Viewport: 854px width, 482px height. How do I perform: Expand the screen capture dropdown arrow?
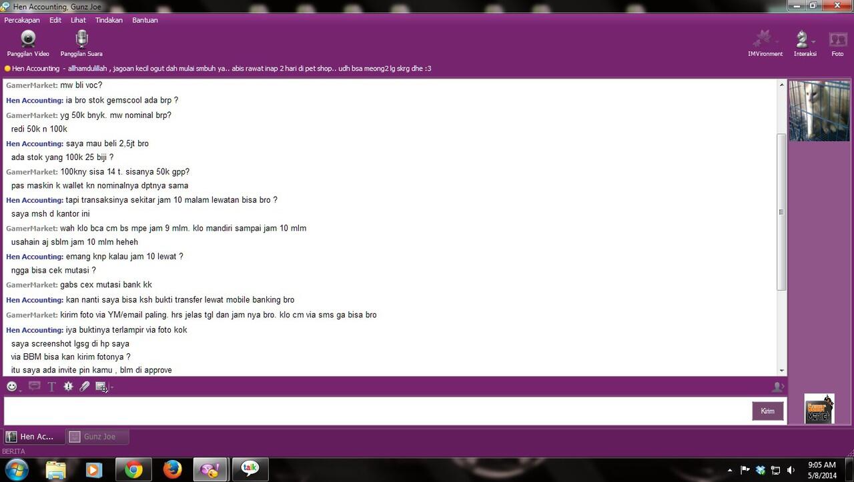(111, 387)
